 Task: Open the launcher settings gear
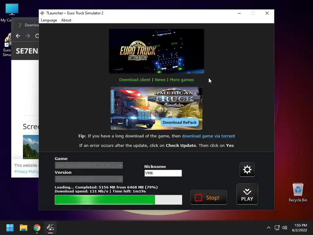click(247, 170)
